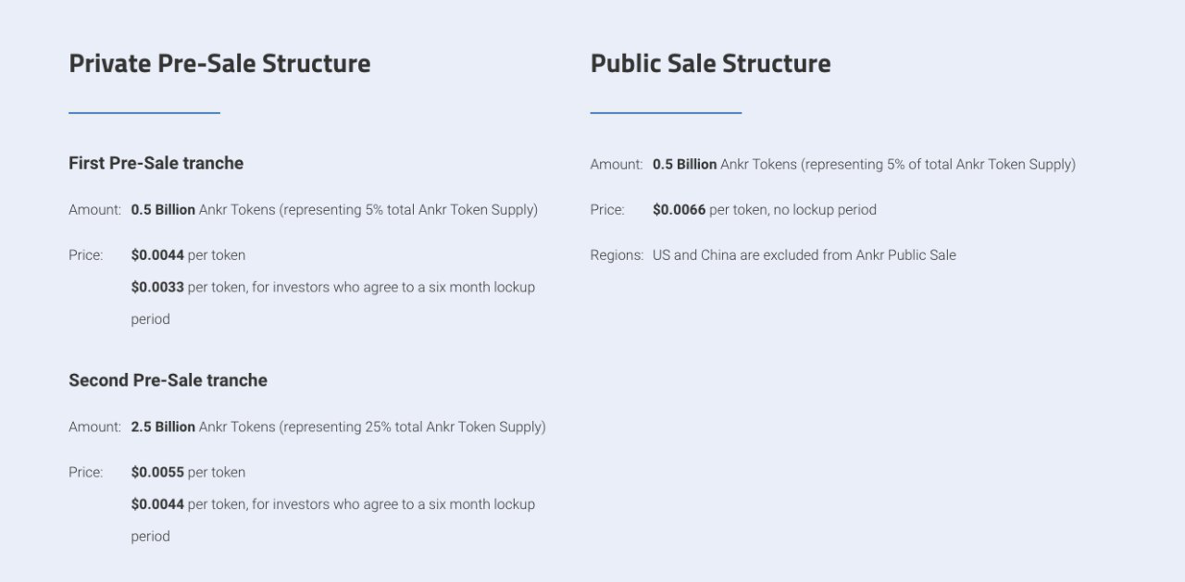
Task: Click the Price label in Public Sale
Action: [607, 210]
